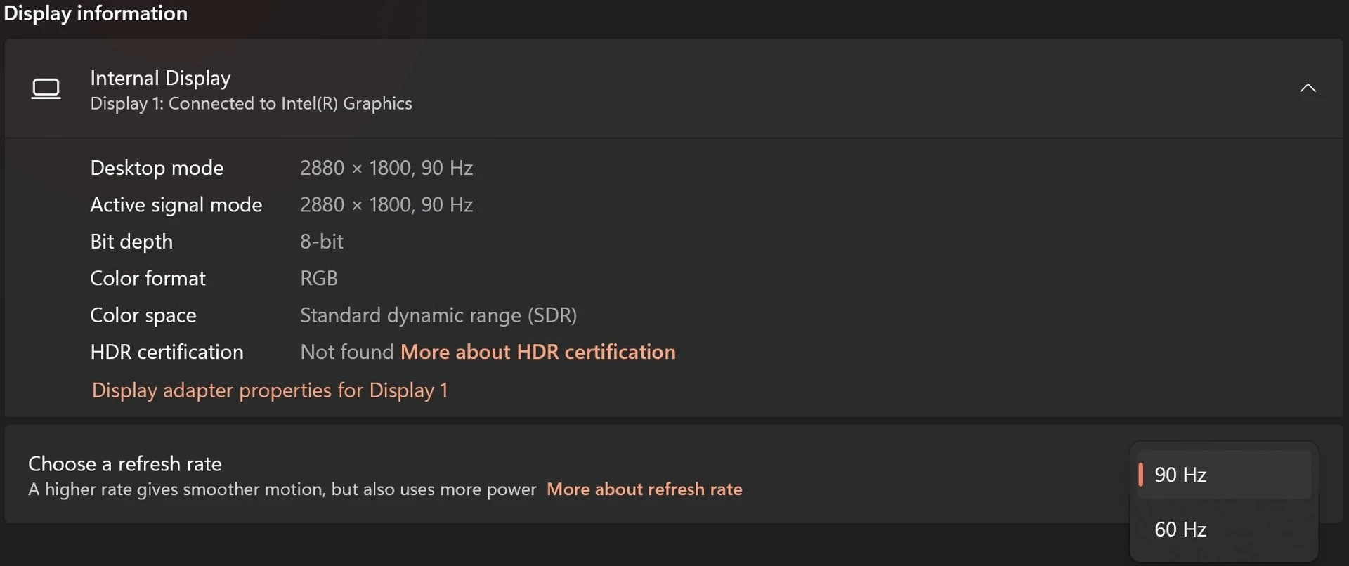Open More about HDR certification link
Image resolution: width=1349 pixels, height=566 pixels.
pyautogui.click(x=537, y=352)
